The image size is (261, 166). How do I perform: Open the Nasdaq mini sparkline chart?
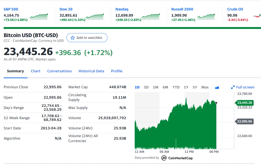[x=151, y=17]
